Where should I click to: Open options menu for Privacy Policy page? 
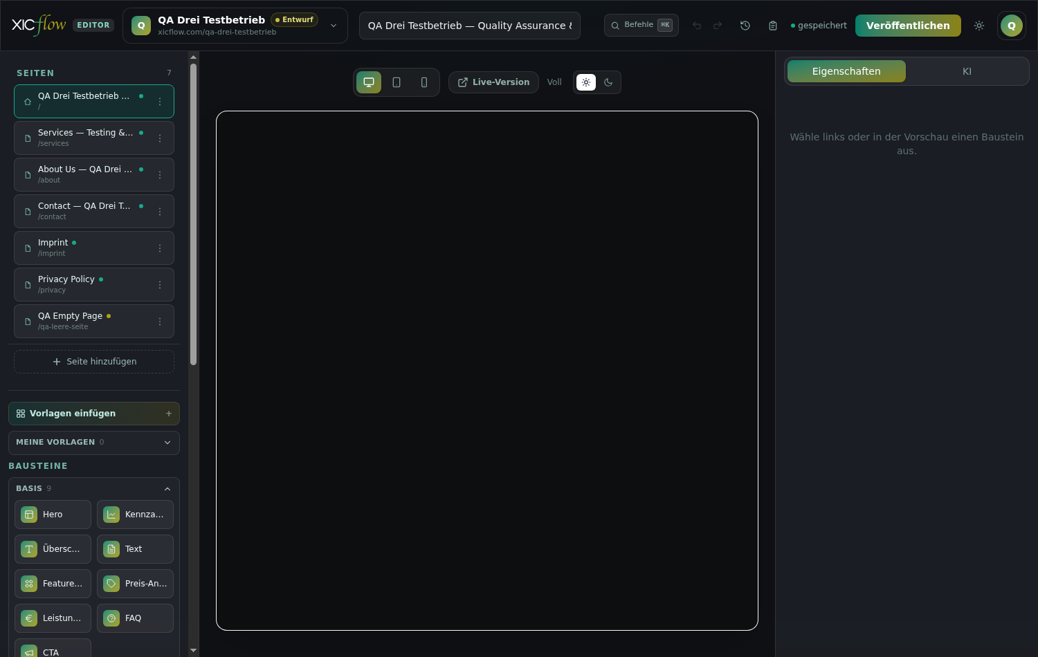coord(160,285)
